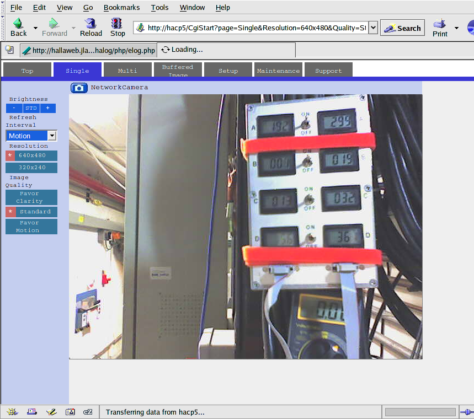Viewport: 474px width, 419px height.
Task: Choose Favor Clarity image quality
Action: 31,197
